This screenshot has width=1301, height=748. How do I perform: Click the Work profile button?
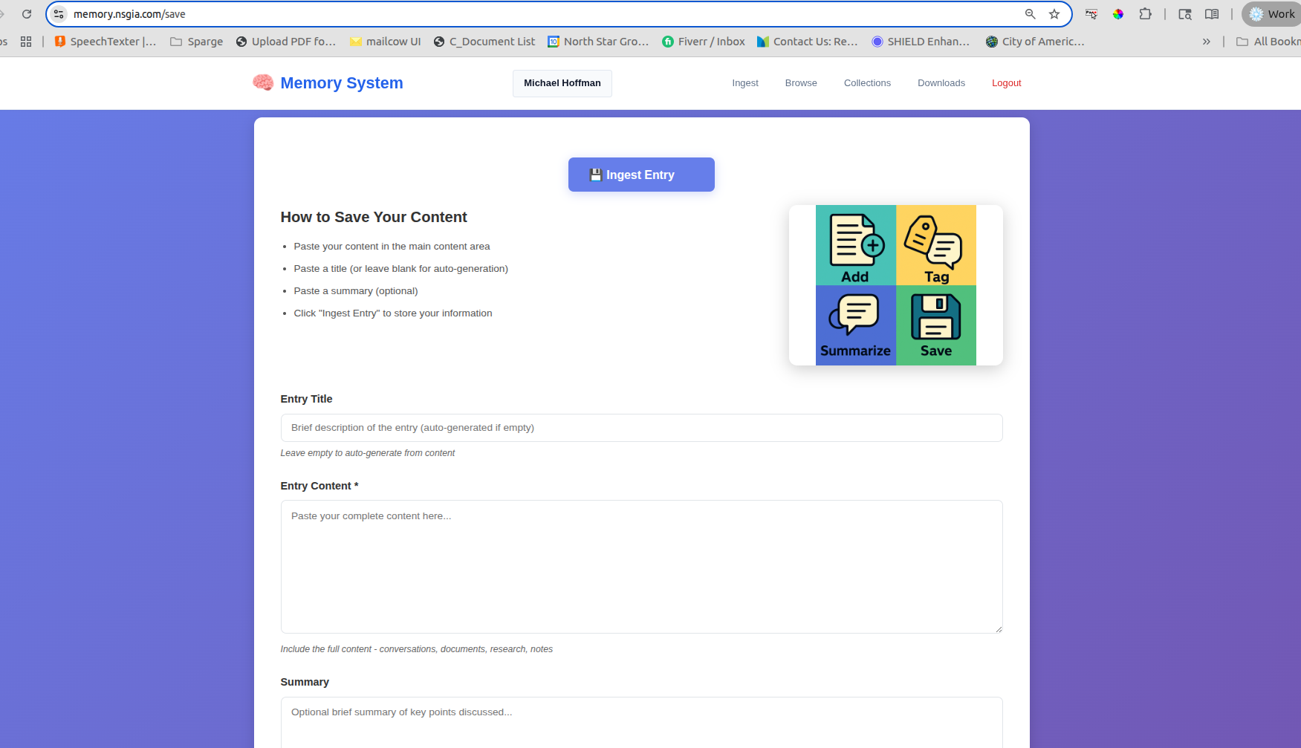coord(1272,14)
